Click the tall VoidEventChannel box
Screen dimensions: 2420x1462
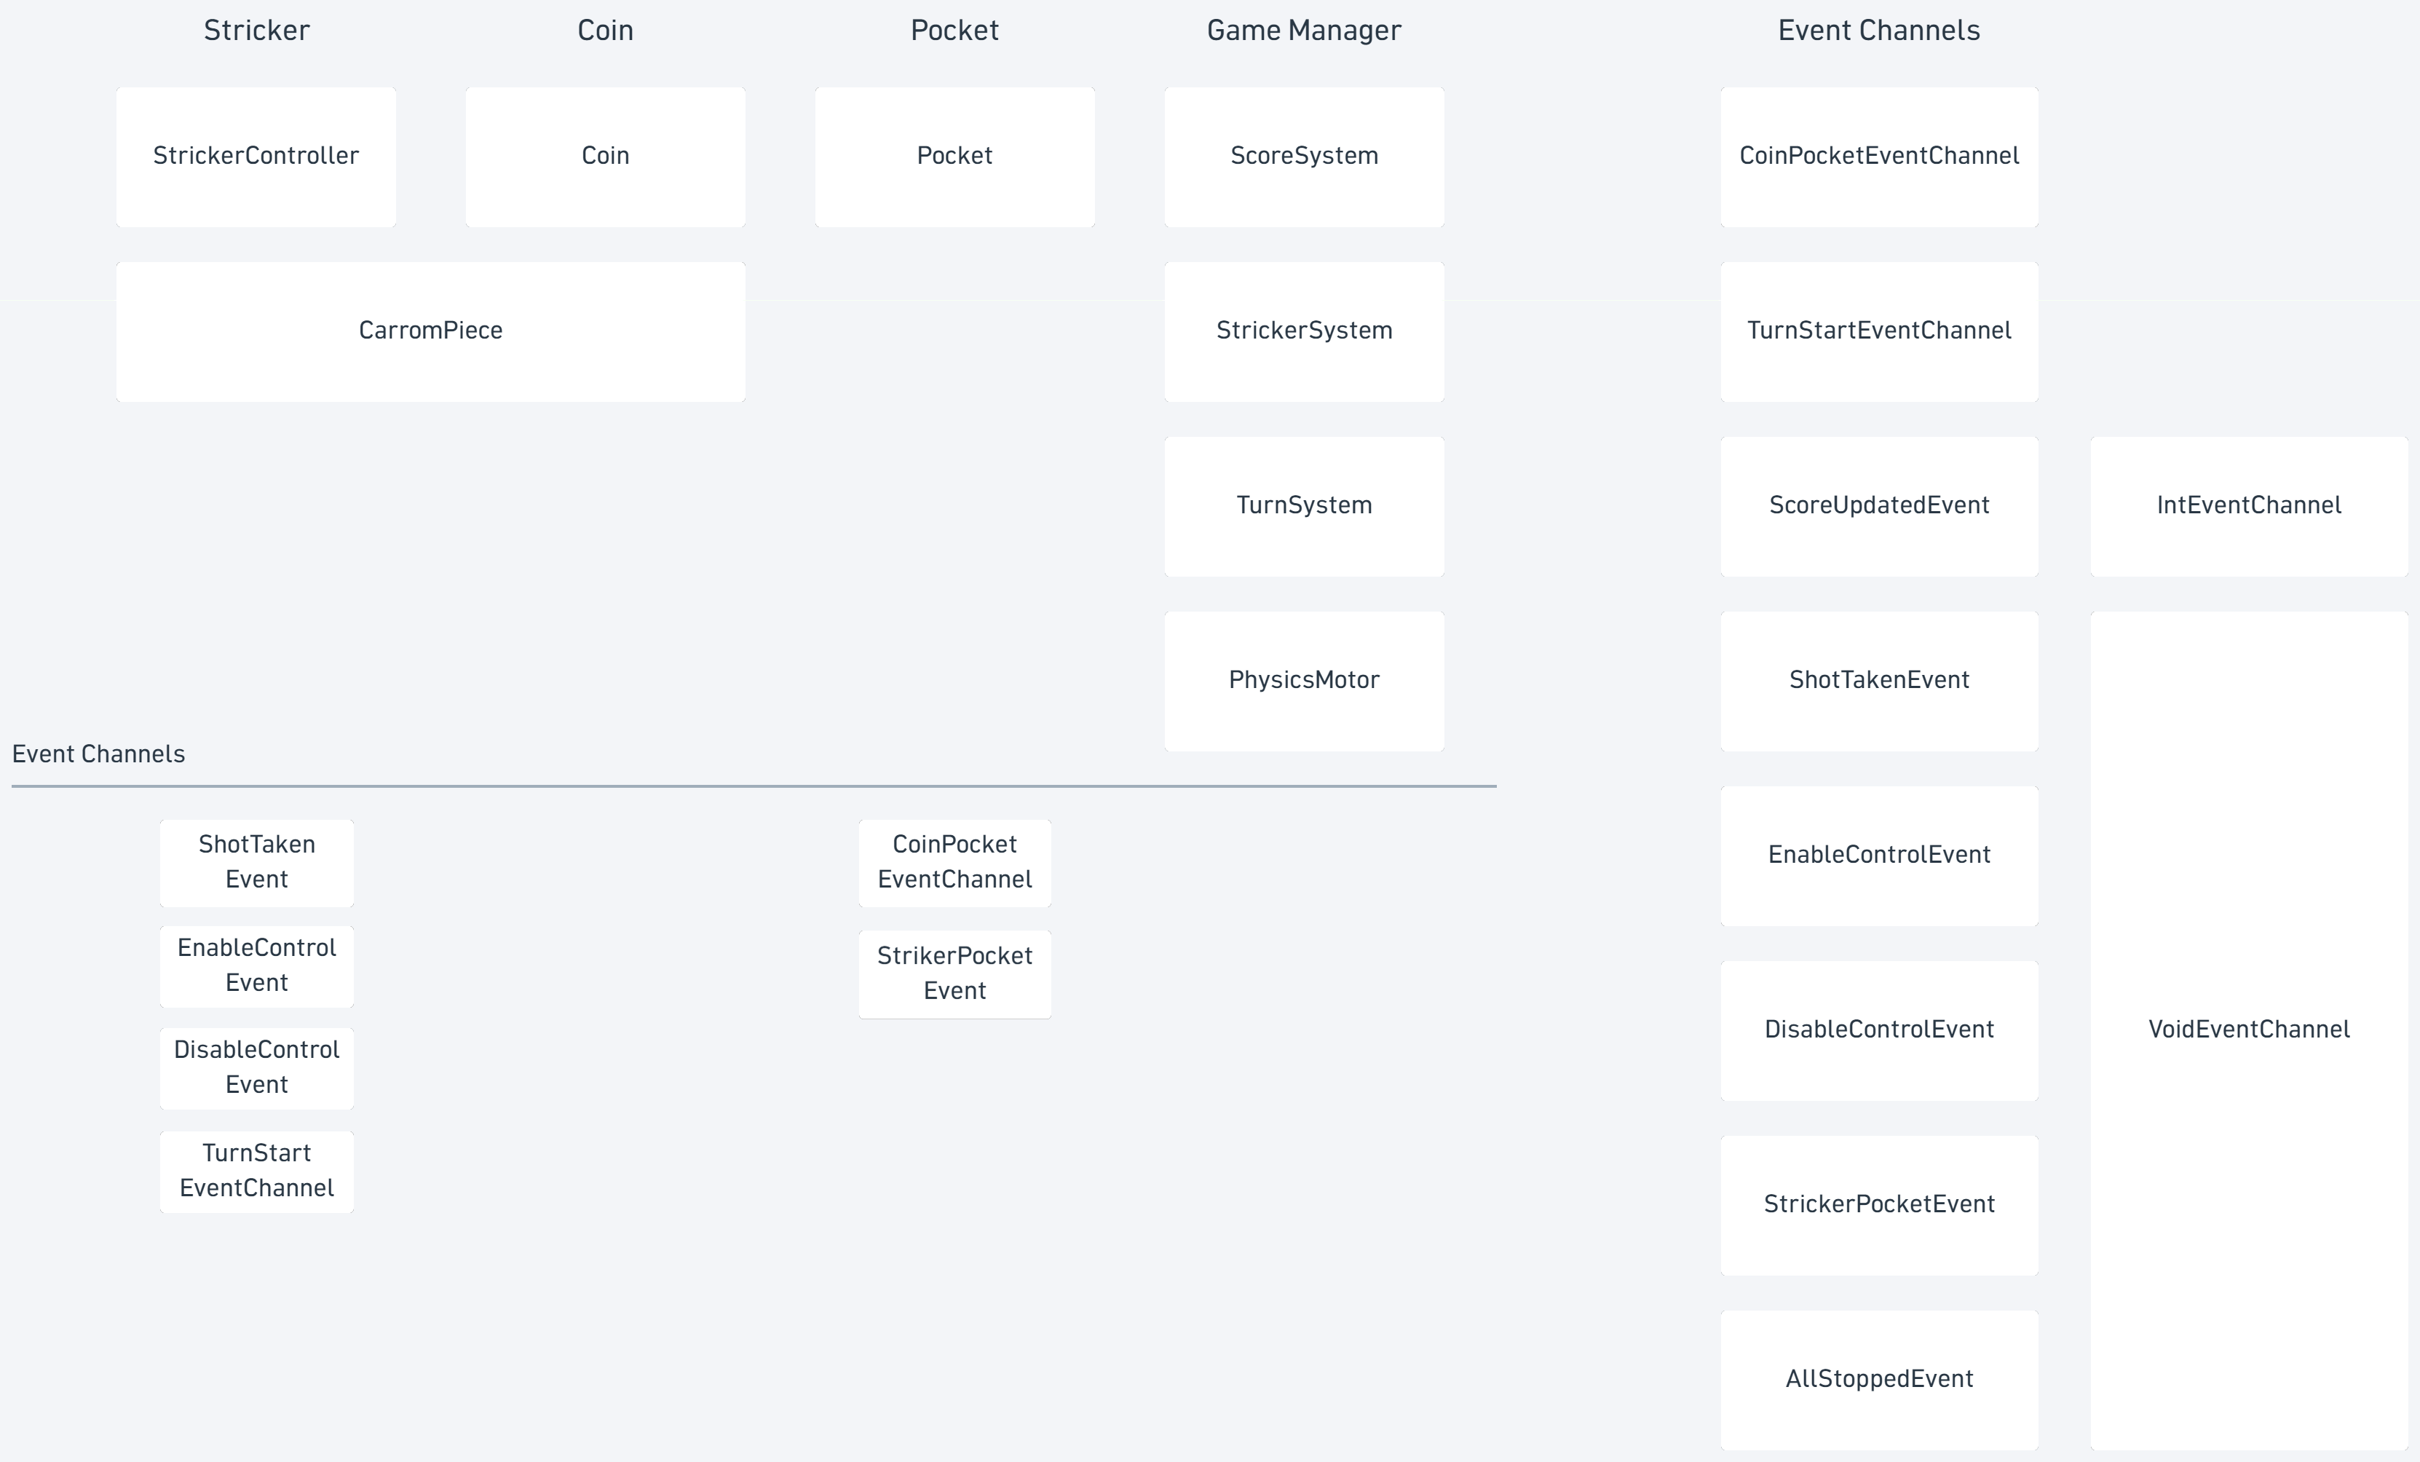tap(2249, 1031)
